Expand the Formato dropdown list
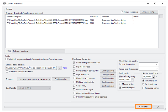The height and width of the screenshot is (112, 168). click(x=34, y=79)
